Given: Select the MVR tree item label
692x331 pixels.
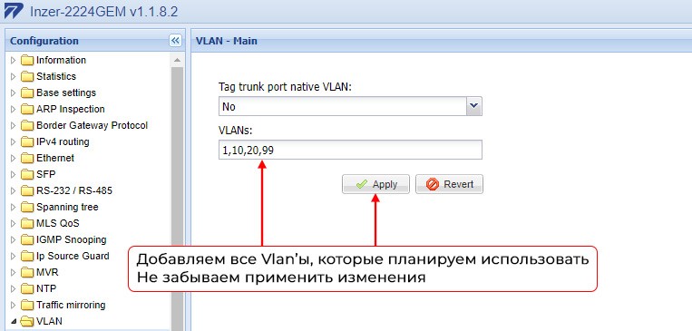Looking at the screenshot, I should (x=47, y=272).
